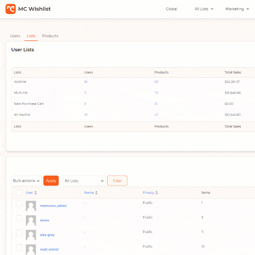
Task: Open the Bulk actions dropdown
Action: [x=27, y=181]
